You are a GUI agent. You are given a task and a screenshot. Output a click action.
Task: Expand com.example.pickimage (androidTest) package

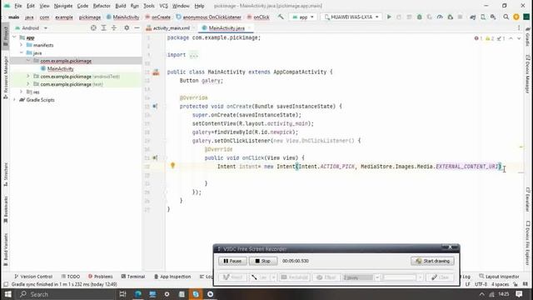28,77
